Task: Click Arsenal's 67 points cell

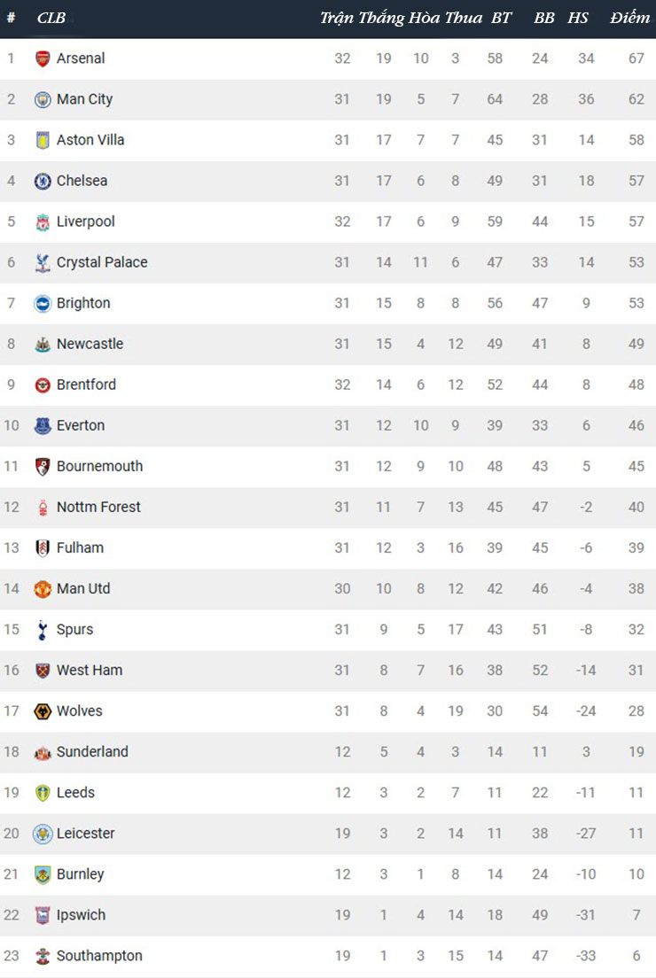Action: click(636, 58)
